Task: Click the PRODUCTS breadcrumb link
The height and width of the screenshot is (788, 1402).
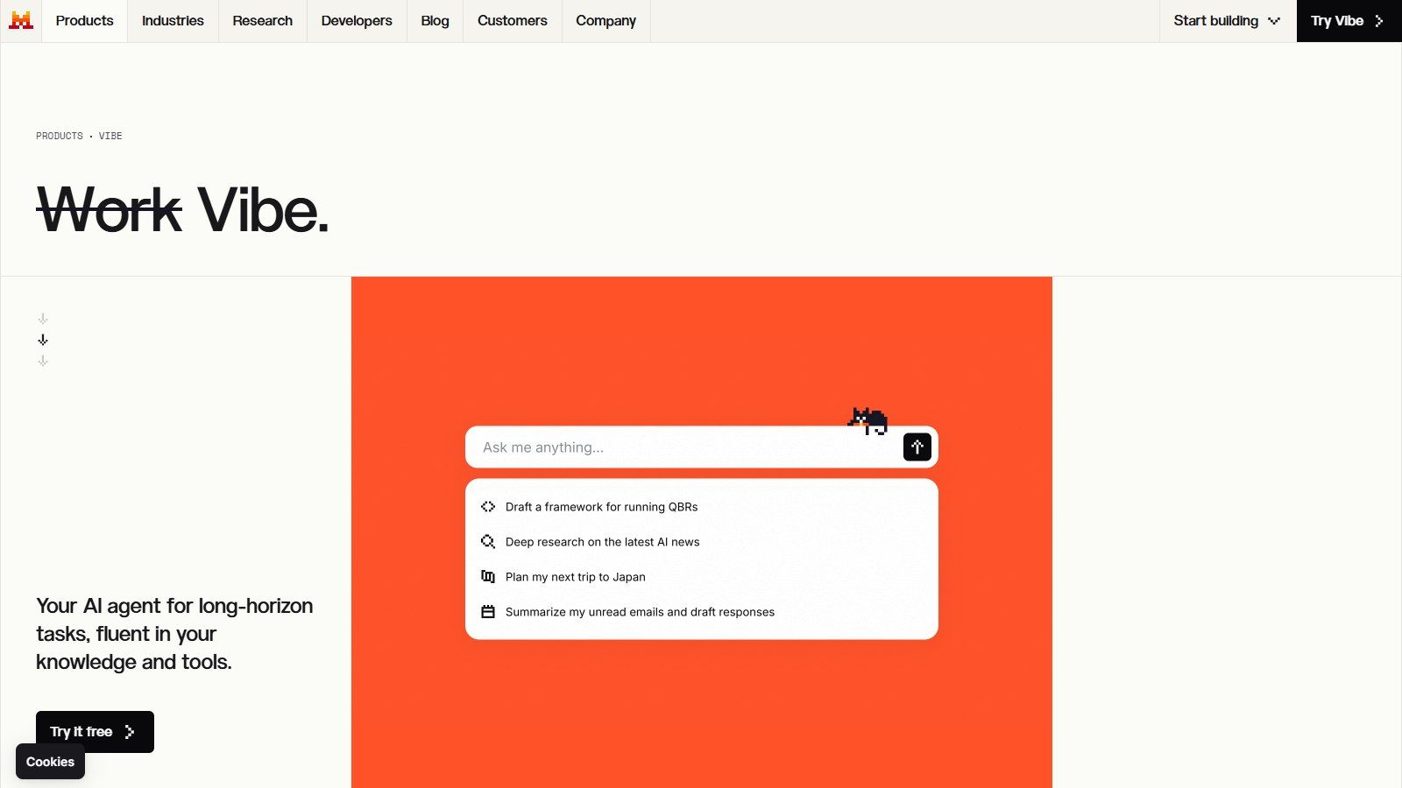Action: coord(60,136)
